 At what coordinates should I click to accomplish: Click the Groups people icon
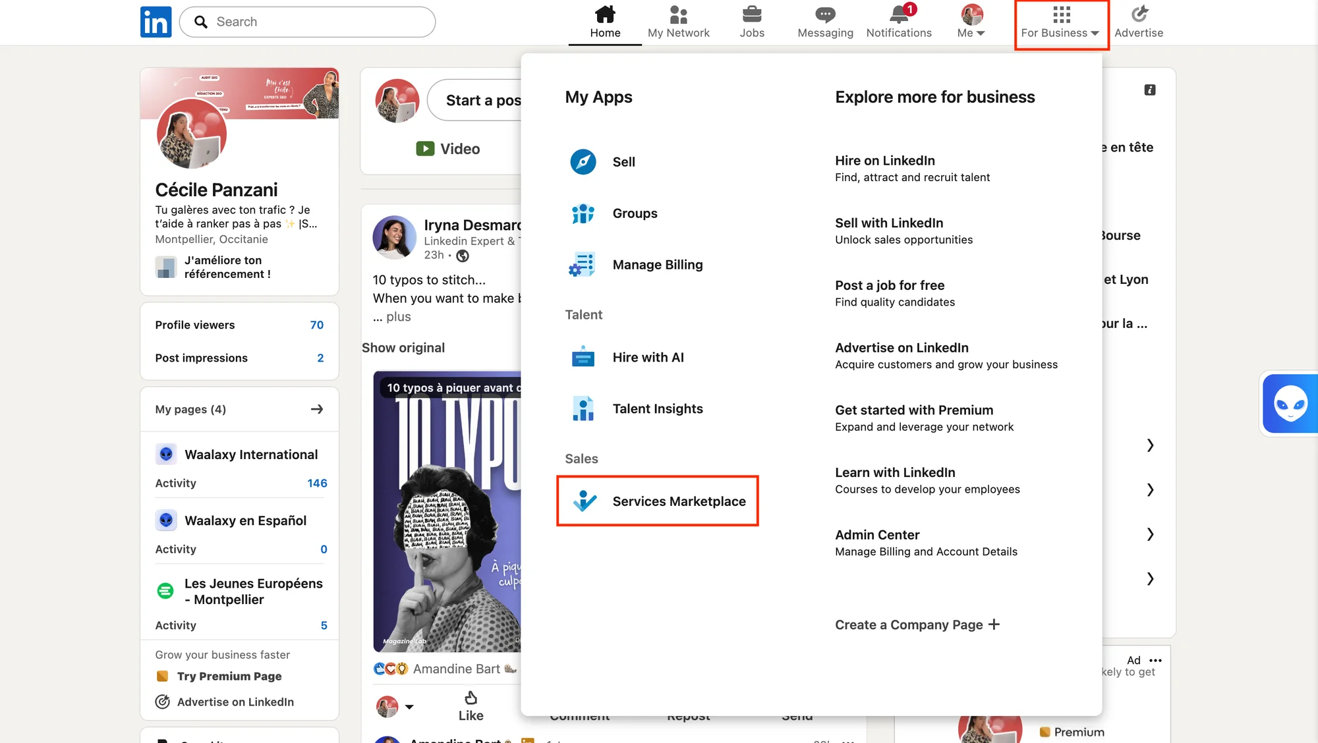point(583,213)
